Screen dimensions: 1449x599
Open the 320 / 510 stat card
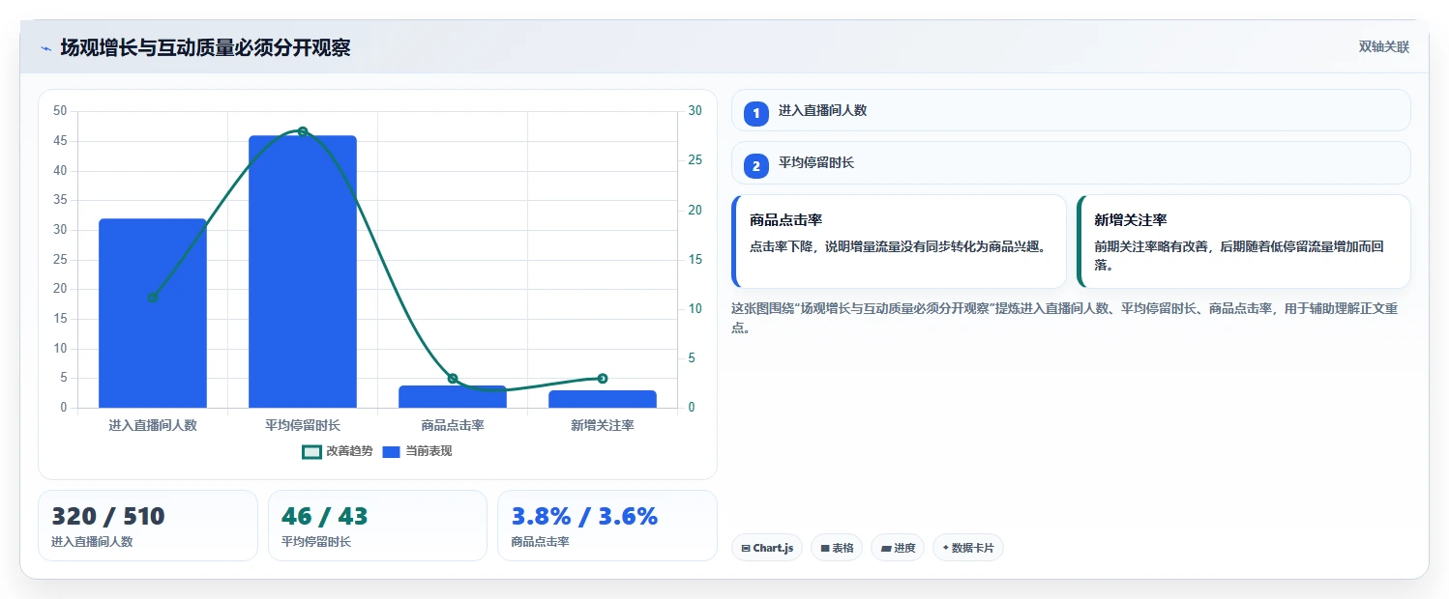(x=148, y=526)
